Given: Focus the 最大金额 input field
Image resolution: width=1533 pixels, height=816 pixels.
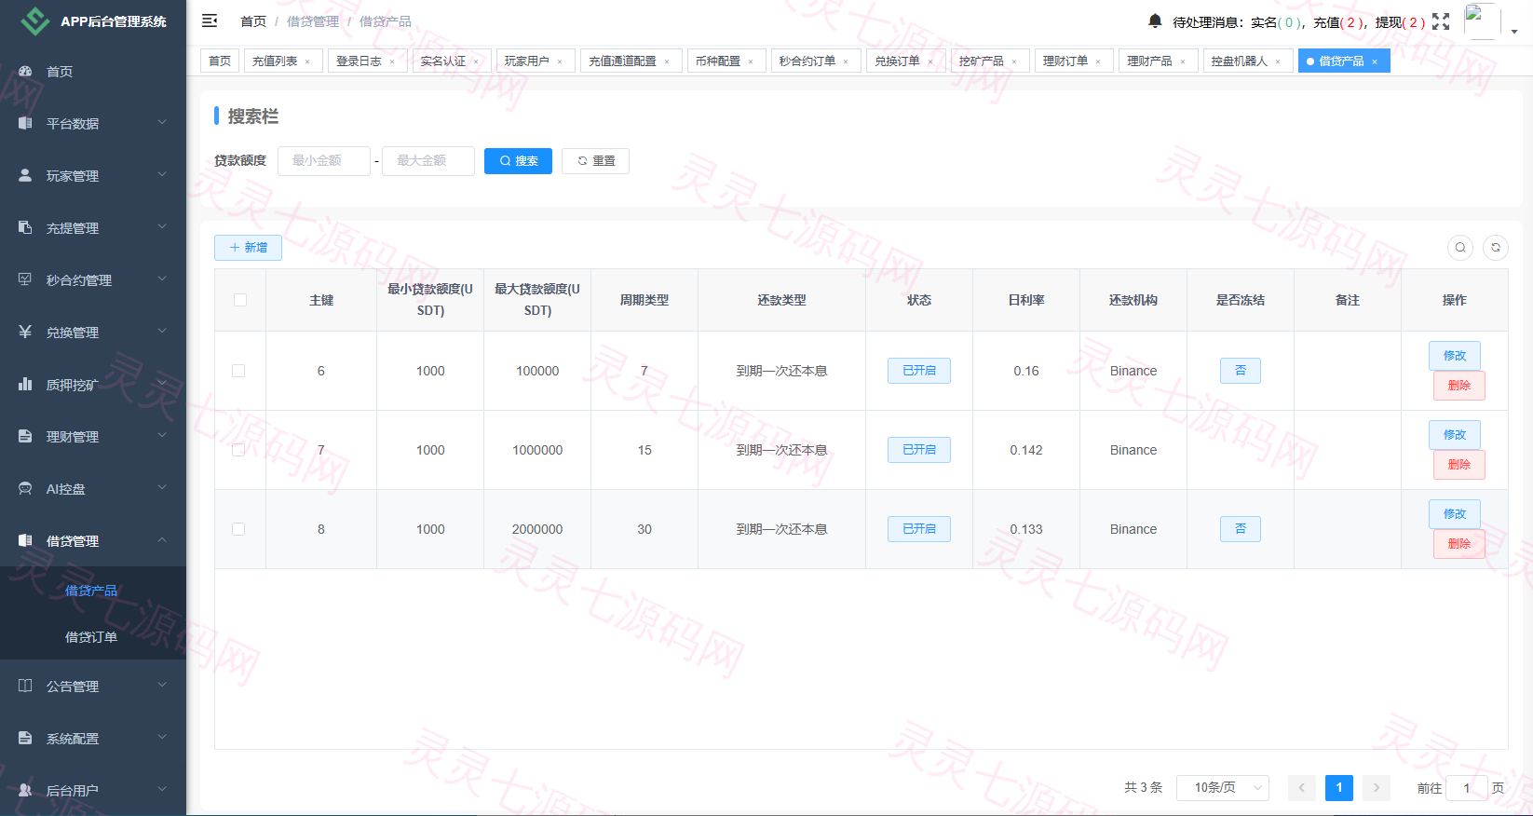Looking at the screenshot, I should pos(428,160).
